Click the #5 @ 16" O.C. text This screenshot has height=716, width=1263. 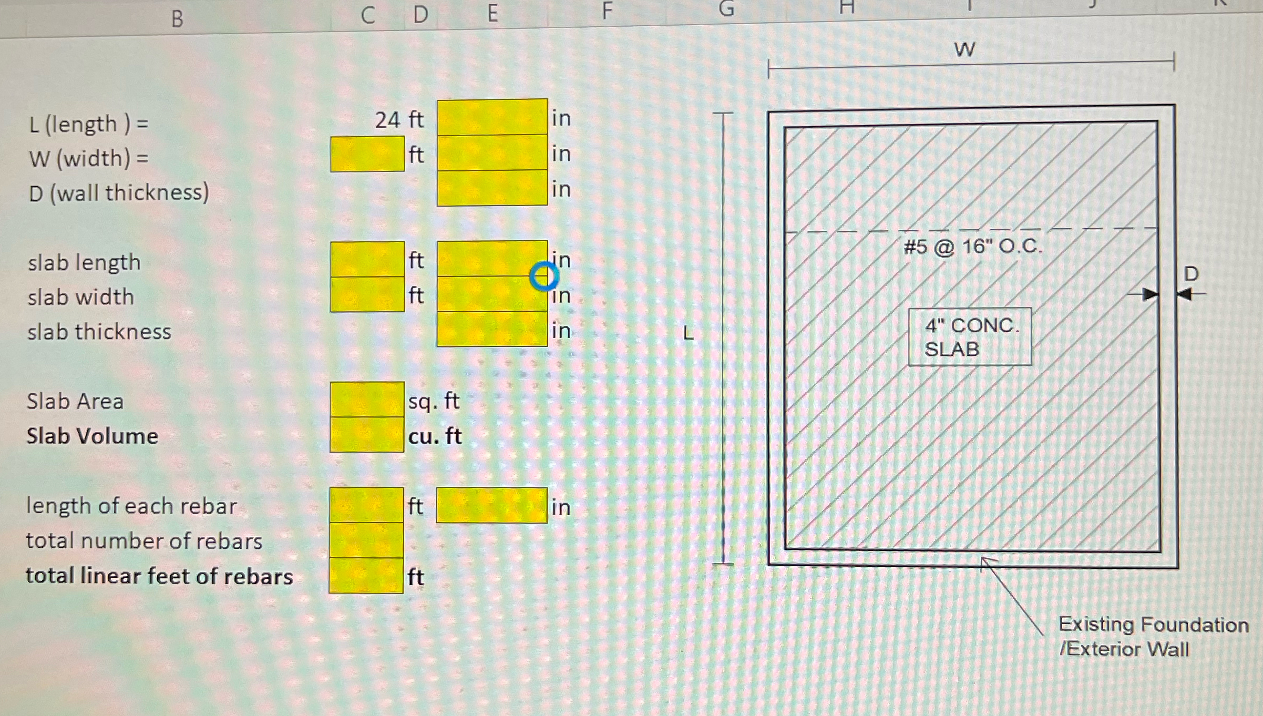[972, 247]
